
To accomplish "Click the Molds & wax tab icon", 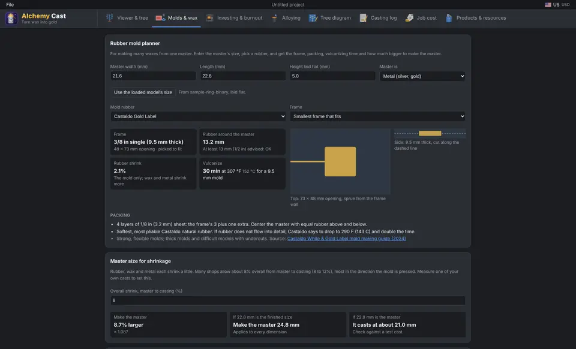I will click(x=160, y=17).
